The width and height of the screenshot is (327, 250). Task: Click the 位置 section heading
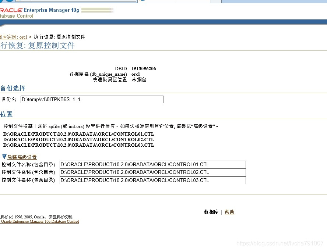pyautogui.click(x=6, y=114)
